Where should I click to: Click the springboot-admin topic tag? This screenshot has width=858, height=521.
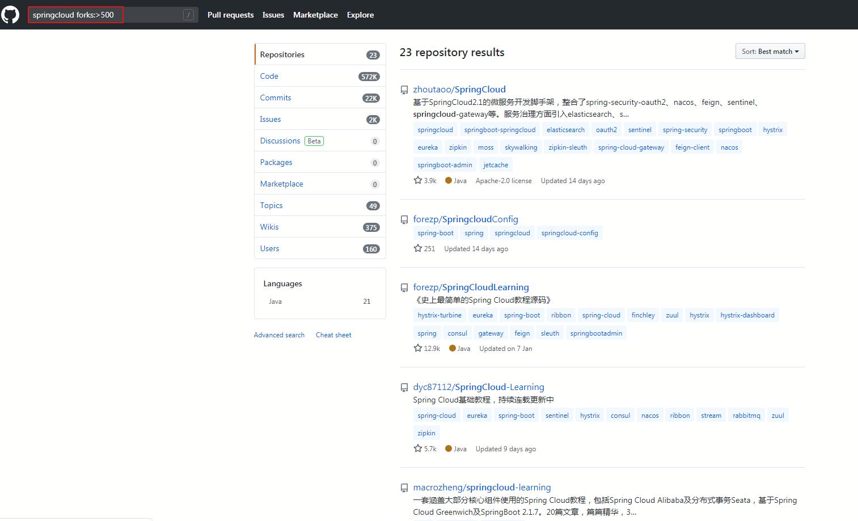(x=445, y=165)
